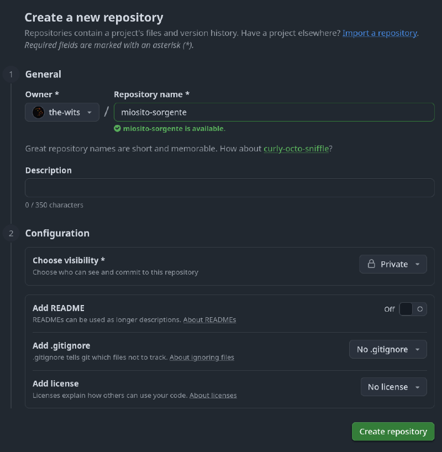Use the curly-octo-sniffle name suggestion
This screenshot has width=442, height=452.
tap(296, 149)
